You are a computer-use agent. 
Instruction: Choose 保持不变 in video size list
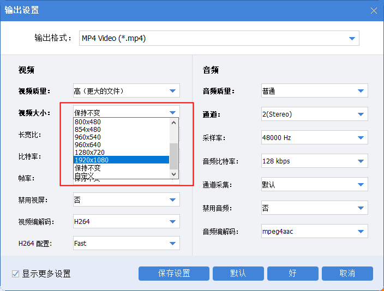coord(121,168)
